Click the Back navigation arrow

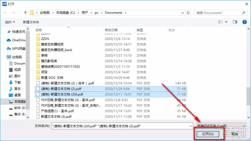click(5, 13)
